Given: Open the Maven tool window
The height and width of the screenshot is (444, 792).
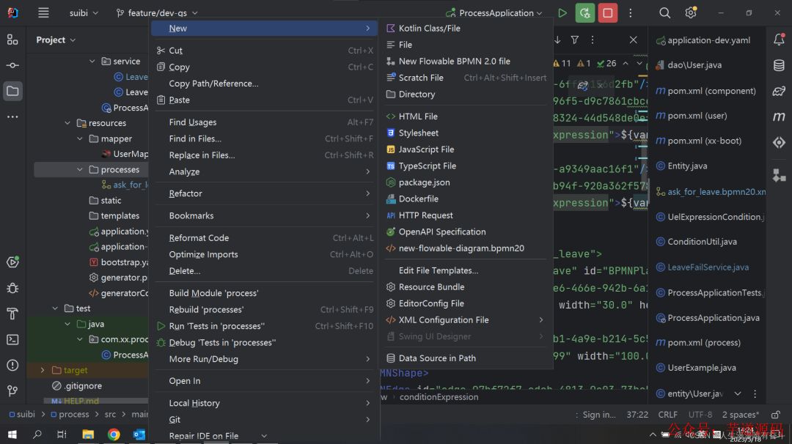Looking at the screenshot, I should click(779, 116).
